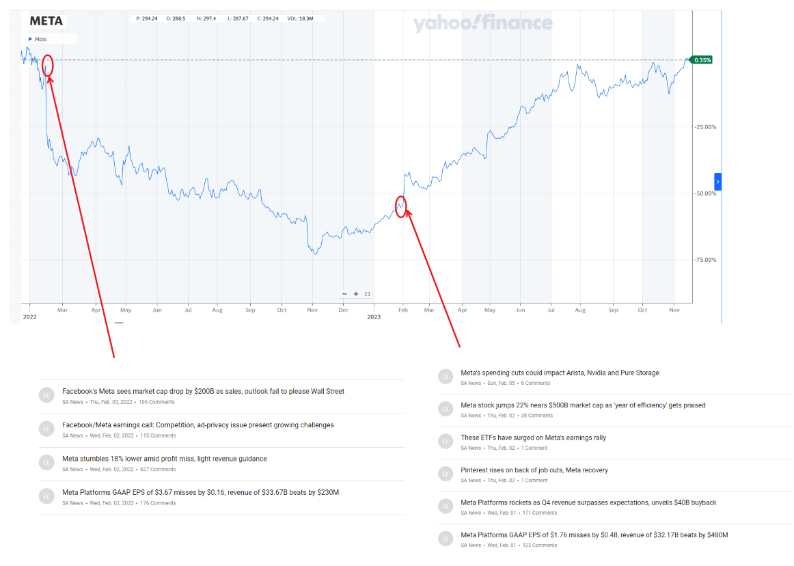
Task: Toggle the dashed baseline at 0.35% level
Action: point(342,59)
